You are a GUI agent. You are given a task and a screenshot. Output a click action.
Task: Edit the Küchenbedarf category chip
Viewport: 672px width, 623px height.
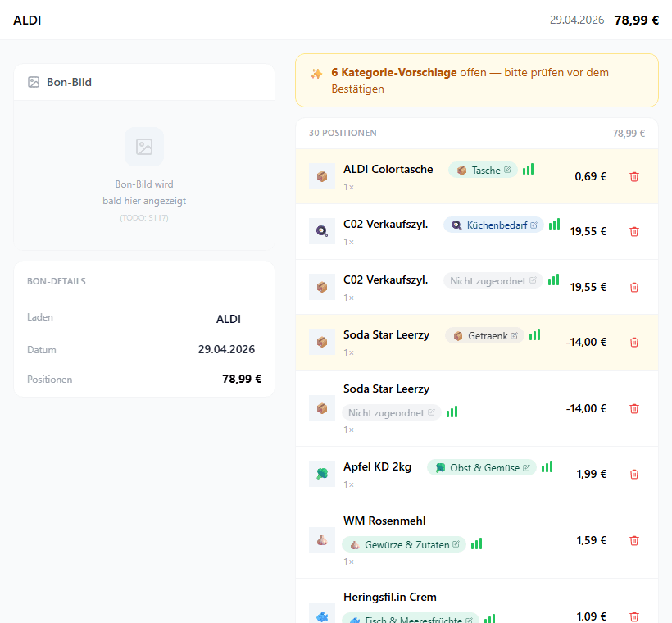pos(493,225)
